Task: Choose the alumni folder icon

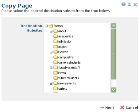Action: (56, 47)
